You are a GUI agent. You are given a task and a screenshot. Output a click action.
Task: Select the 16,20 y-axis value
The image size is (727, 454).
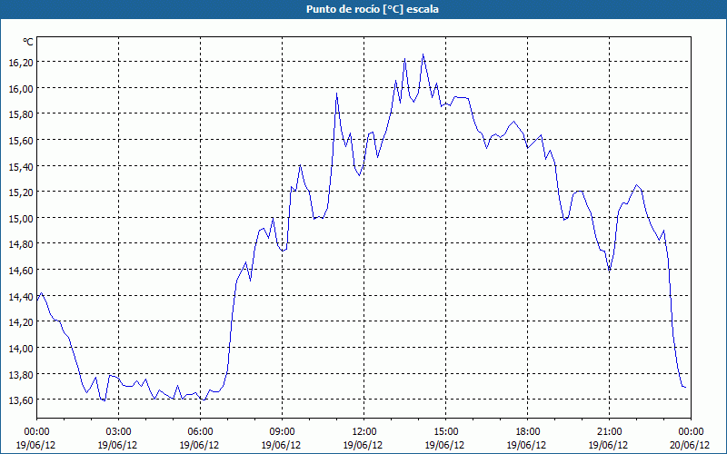tap(21, 63)
